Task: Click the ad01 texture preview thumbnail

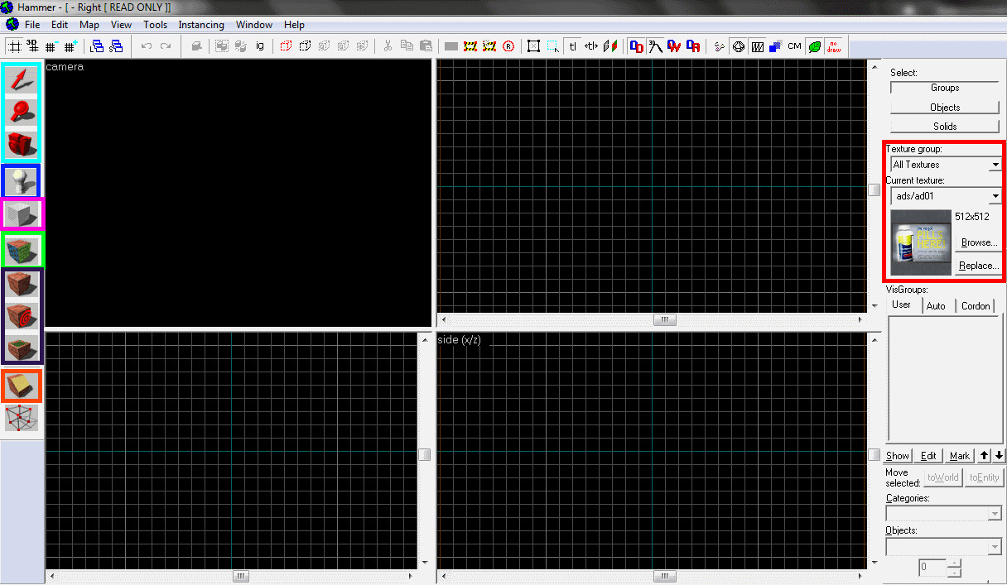Action: tap(921, 242)
